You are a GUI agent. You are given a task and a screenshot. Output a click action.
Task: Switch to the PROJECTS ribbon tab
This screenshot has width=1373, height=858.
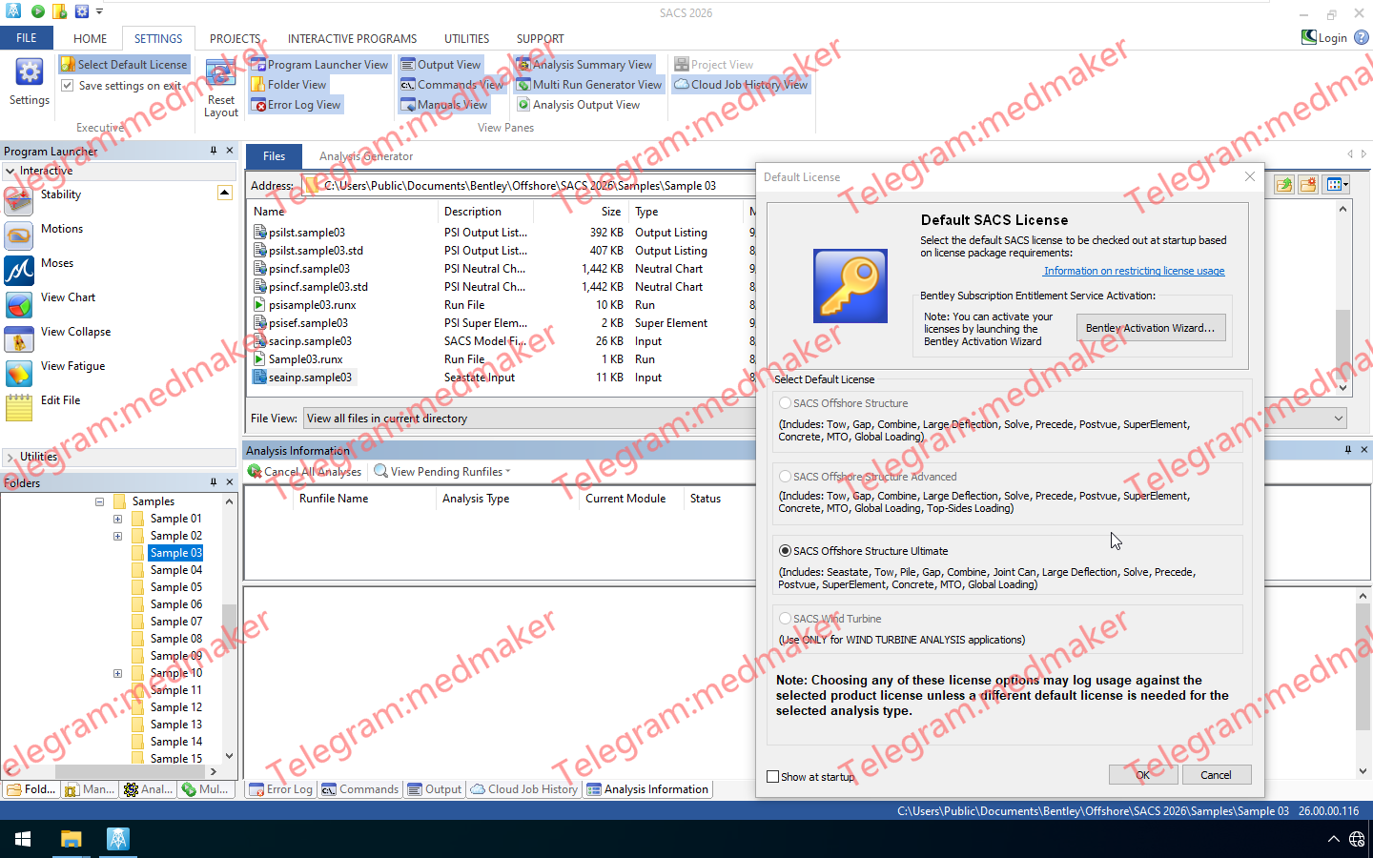click(236, 39)
